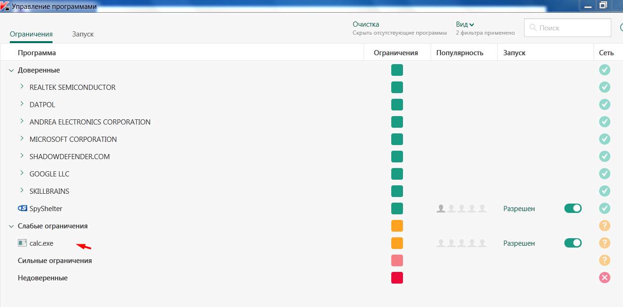Click the green restriction swatch for Доверенные
The image size is (623, 307).
397,70
